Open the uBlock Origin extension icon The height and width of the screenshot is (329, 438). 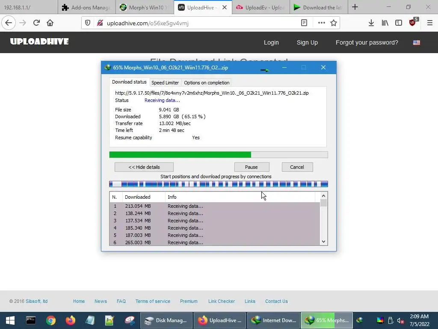pos(413,22)
